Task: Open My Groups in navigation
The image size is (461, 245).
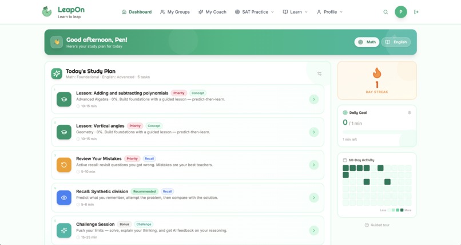Action: [175, 12]
